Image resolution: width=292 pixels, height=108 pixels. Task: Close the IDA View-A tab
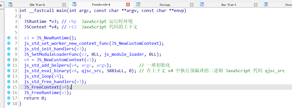point(64,5)
